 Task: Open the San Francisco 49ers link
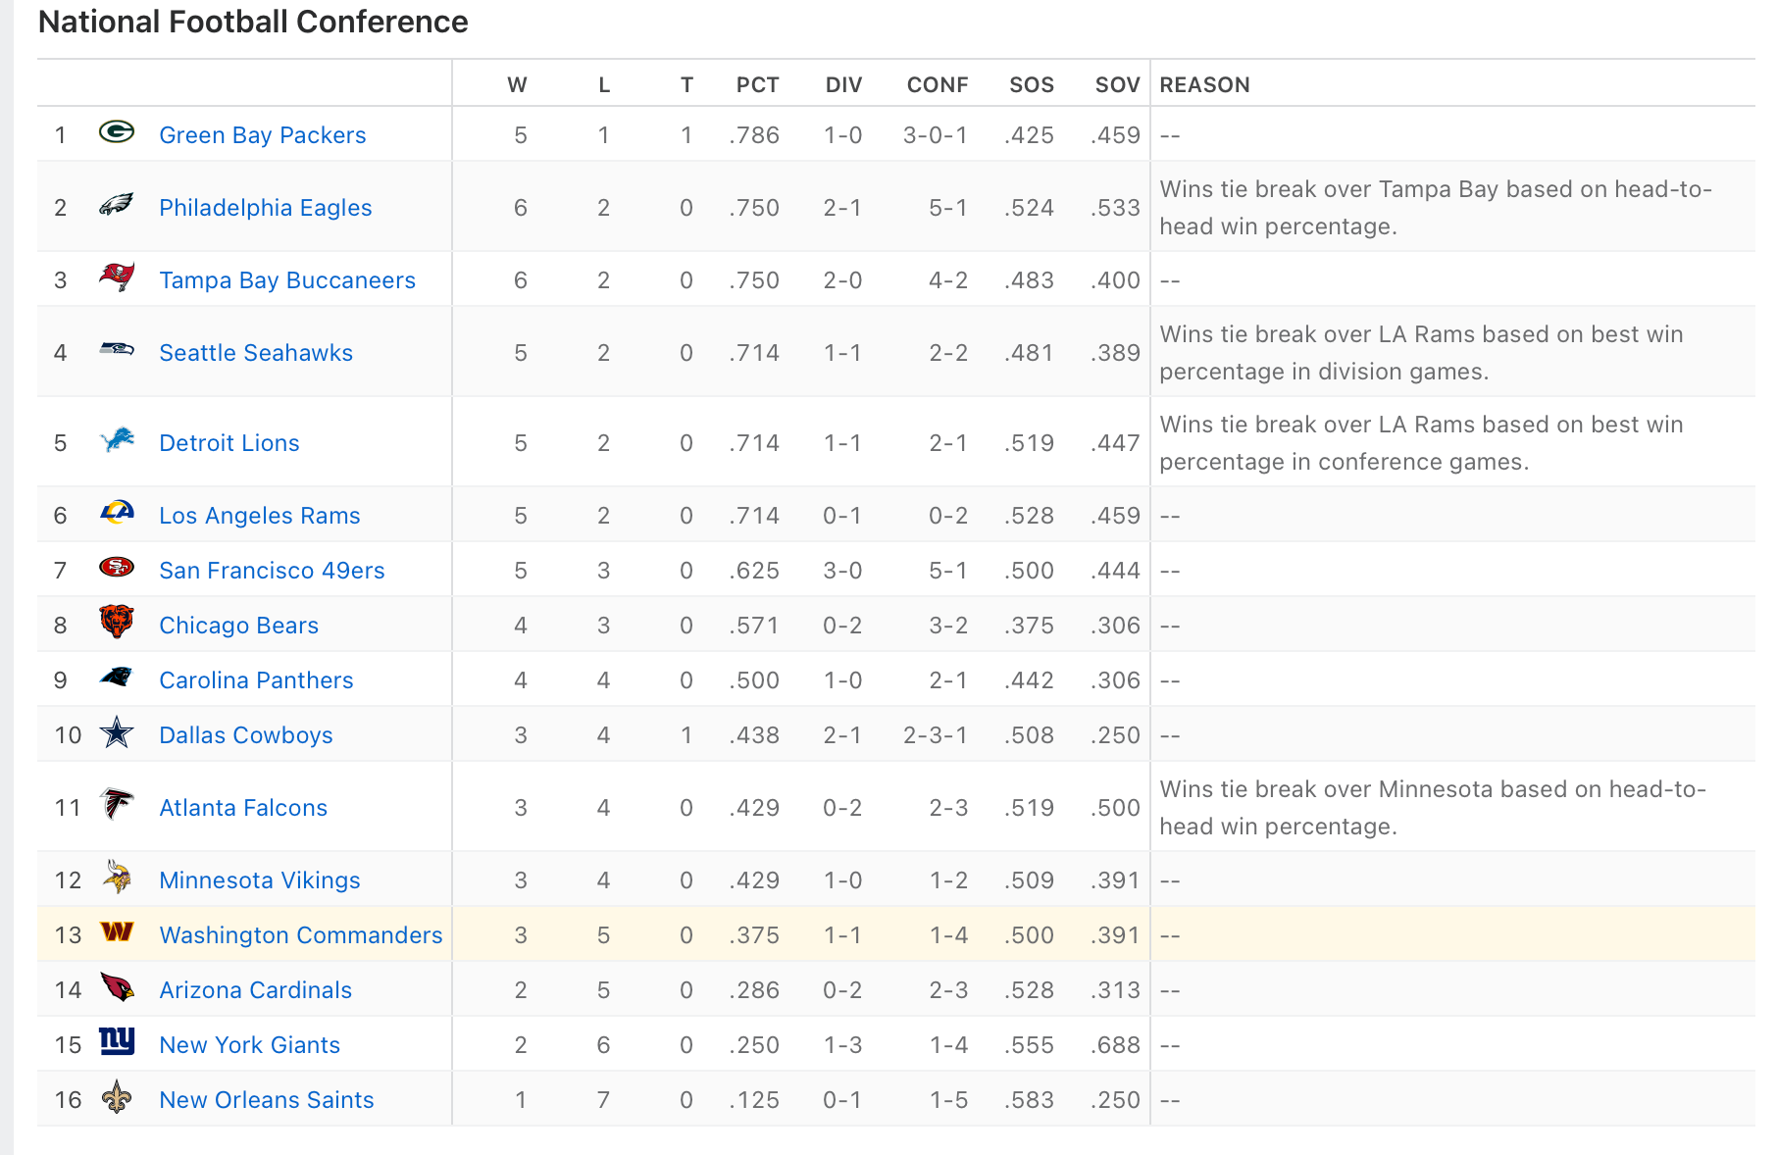tap(272, 571)
